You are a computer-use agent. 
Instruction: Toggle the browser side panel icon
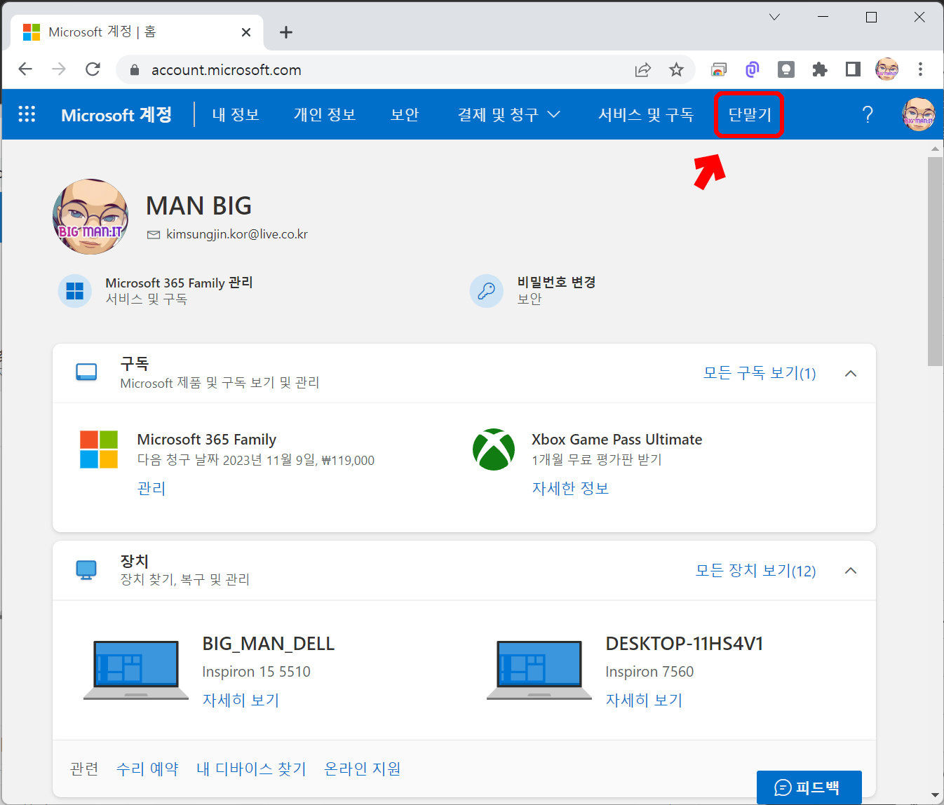point(853,69)
